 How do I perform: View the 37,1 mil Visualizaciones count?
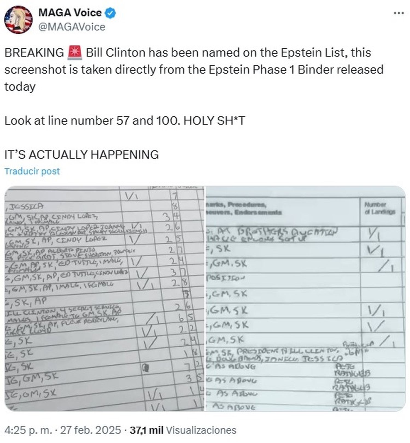[x=183, y=430]
